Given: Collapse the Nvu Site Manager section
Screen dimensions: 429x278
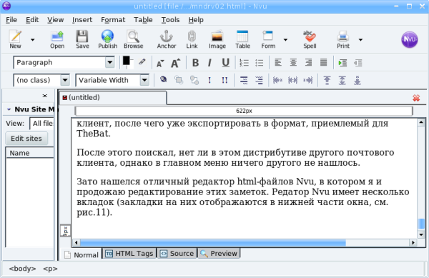Looking at the screenshot, I should [9, 109].
